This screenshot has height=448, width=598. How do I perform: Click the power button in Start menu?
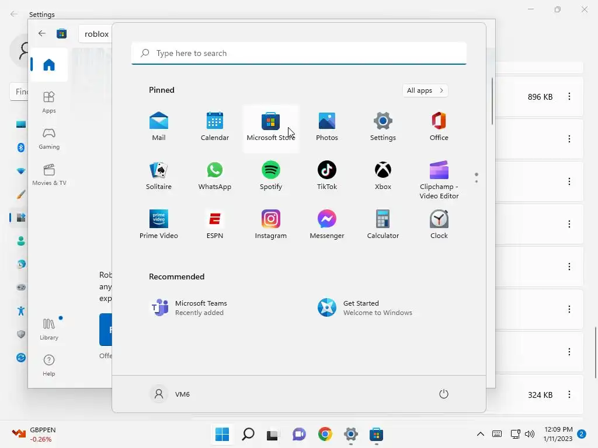(x=444, y=394)
